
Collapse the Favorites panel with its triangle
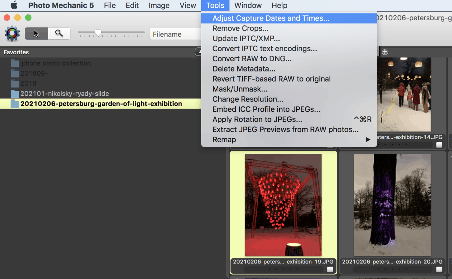(x=200, y=52)
